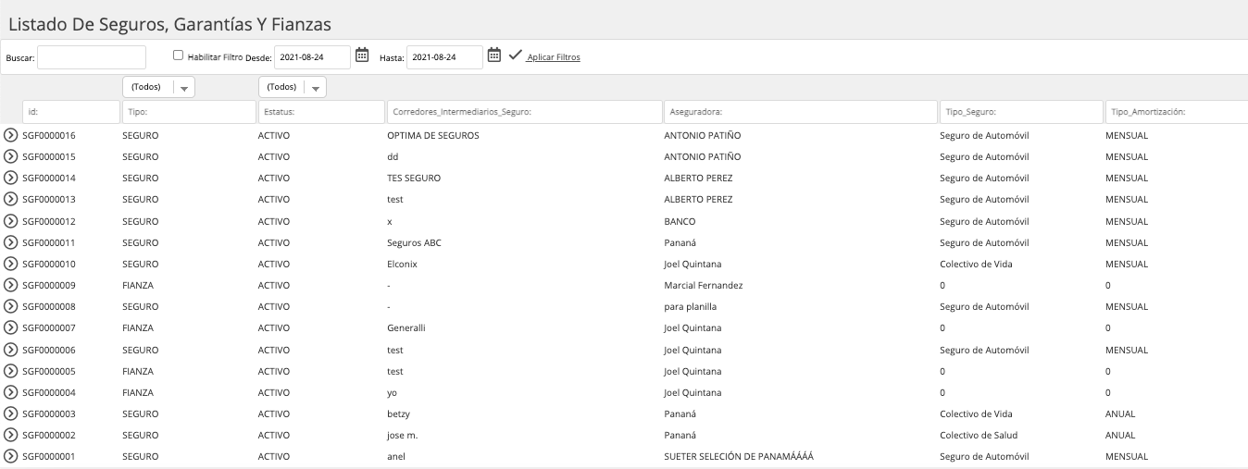This screenshot has width=1248, height=469.
Task: Open details arrow for SGF0000011
Action: tap(11, 242)
